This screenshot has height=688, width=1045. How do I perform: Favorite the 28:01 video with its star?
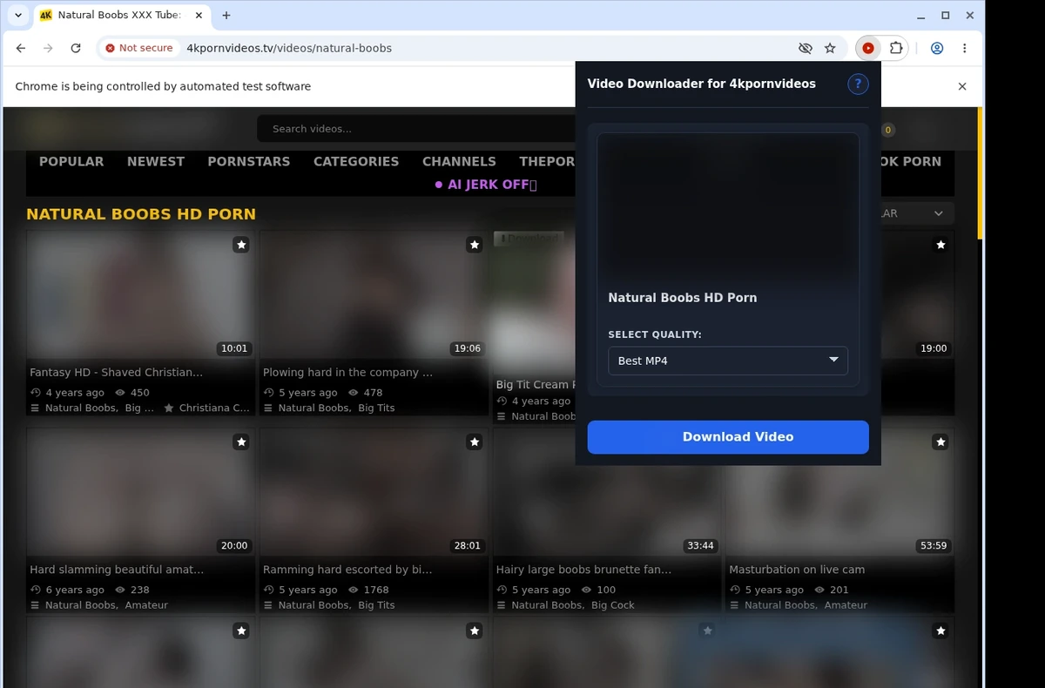[475, 442]
